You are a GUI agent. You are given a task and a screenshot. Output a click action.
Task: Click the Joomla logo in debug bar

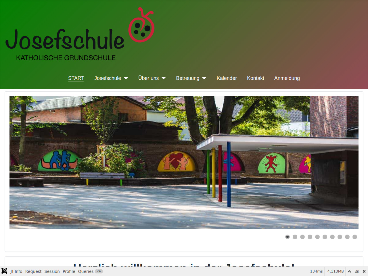click(x=4, y=271)
